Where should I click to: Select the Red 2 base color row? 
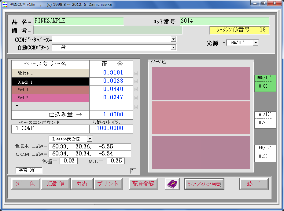pos(50,98)
